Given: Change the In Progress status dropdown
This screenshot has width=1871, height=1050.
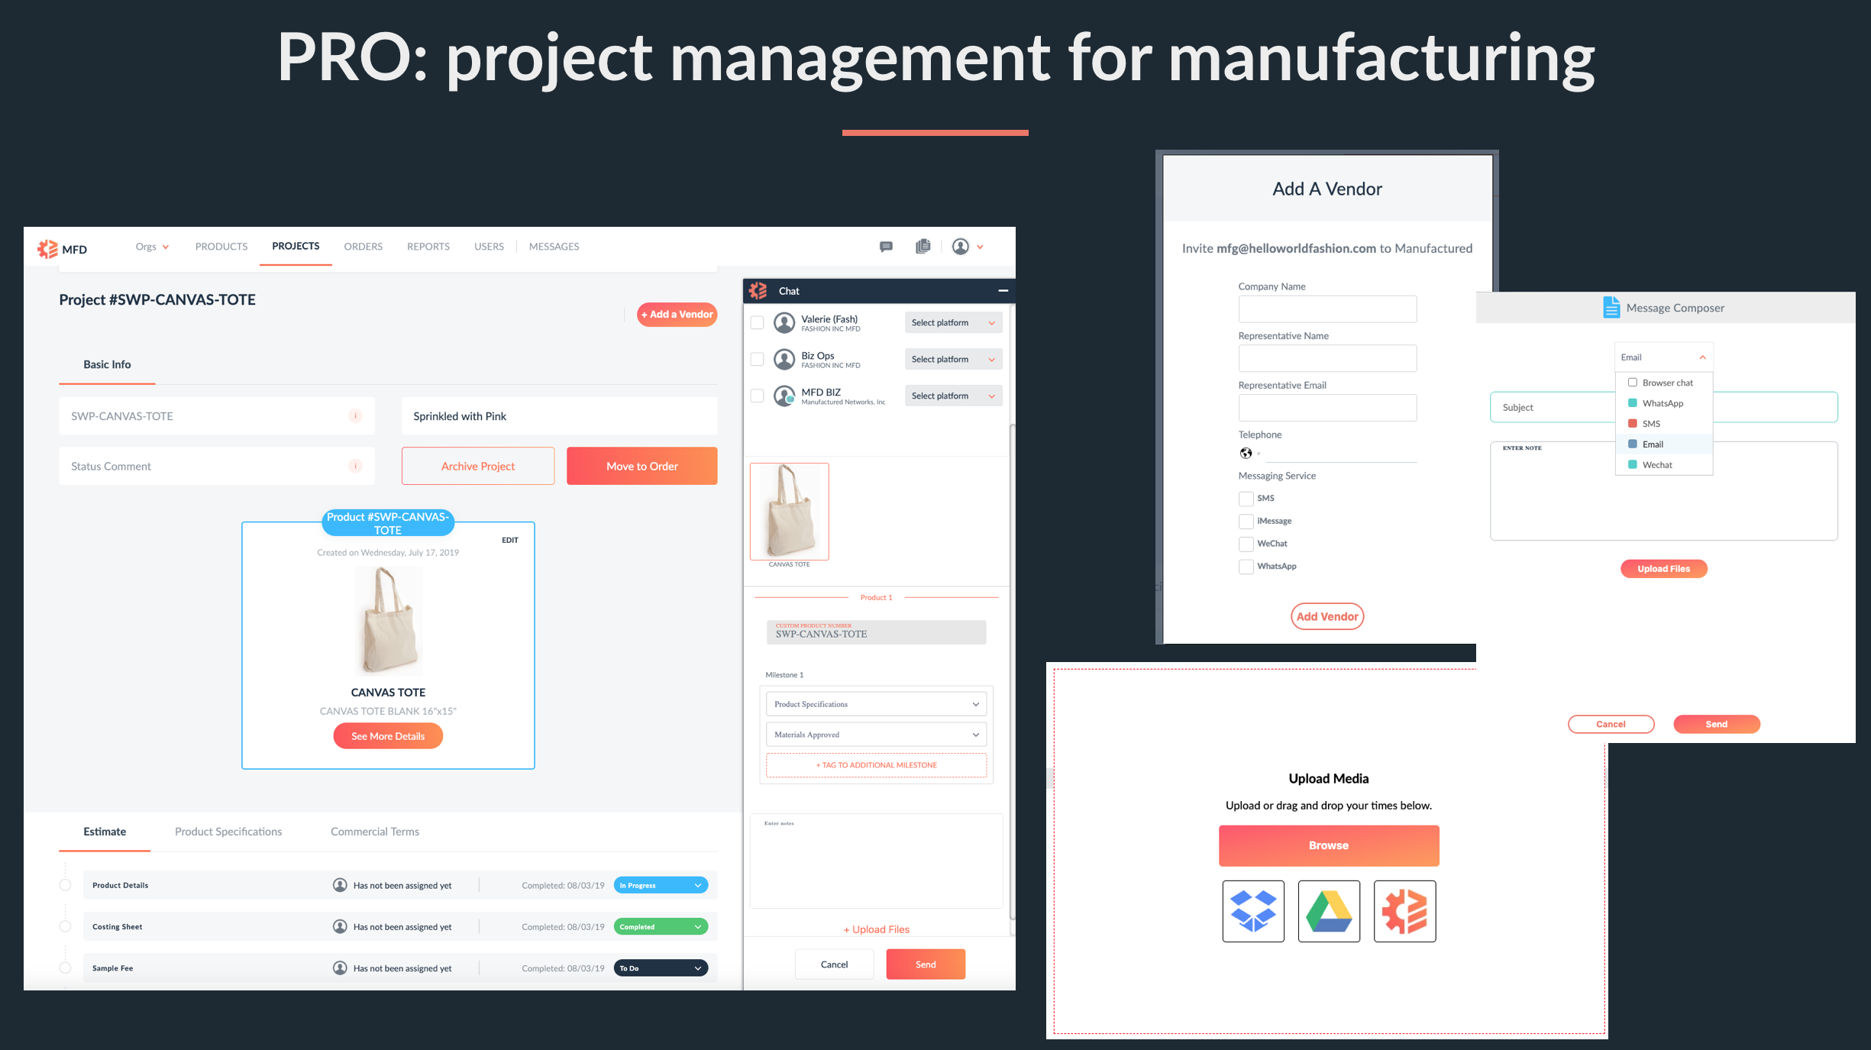Looking at the screenshot, I should pyautogui.click(x=661, y=886).
